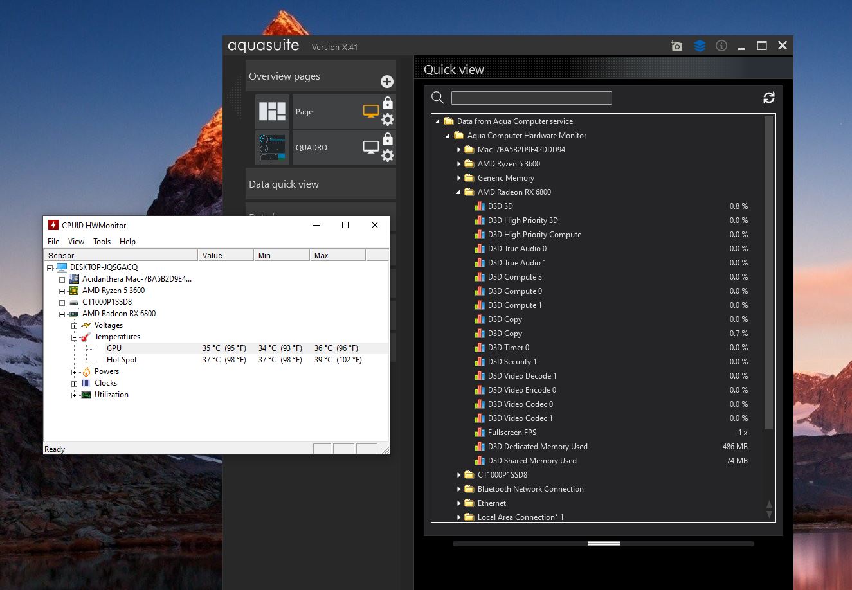Click the Quick view search input field
Viewport: 852px width, 590px height.
[x=531, y=98]
